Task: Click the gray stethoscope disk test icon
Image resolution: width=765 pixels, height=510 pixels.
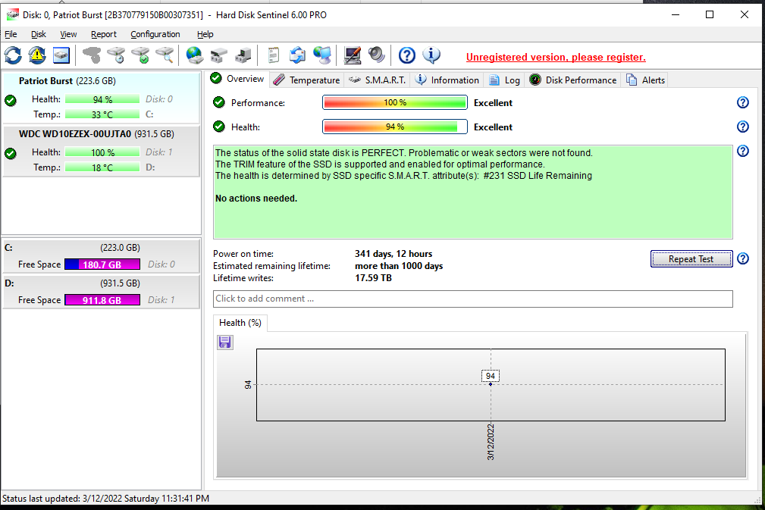Action: 91,55
